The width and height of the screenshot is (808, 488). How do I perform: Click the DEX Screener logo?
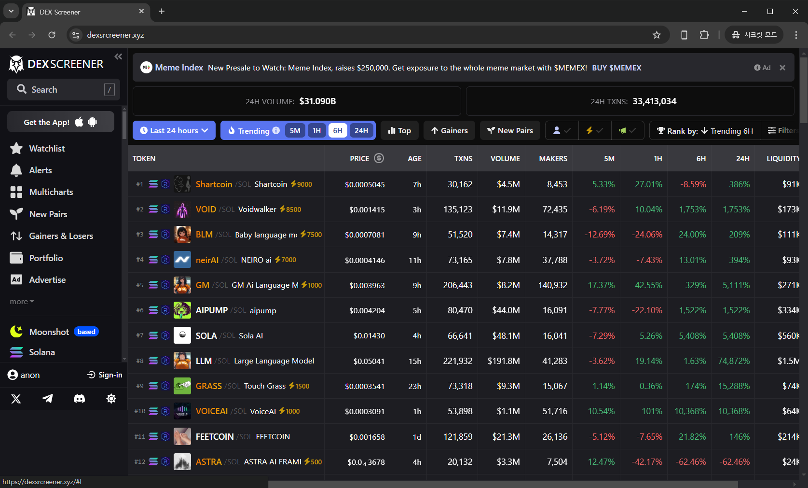[56, 64]
